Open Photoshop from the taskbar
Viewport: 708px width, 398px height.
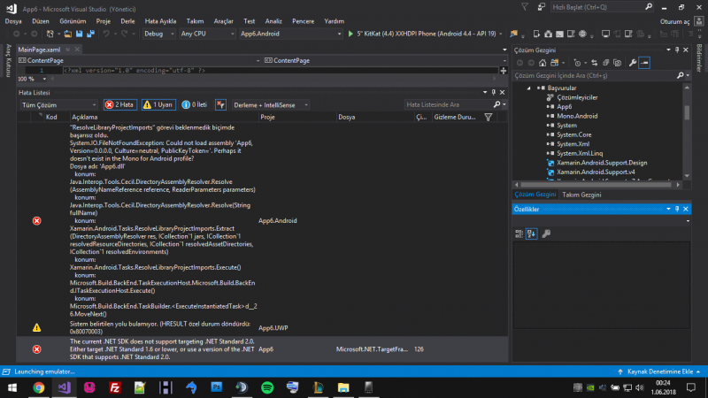coord(217,387)
